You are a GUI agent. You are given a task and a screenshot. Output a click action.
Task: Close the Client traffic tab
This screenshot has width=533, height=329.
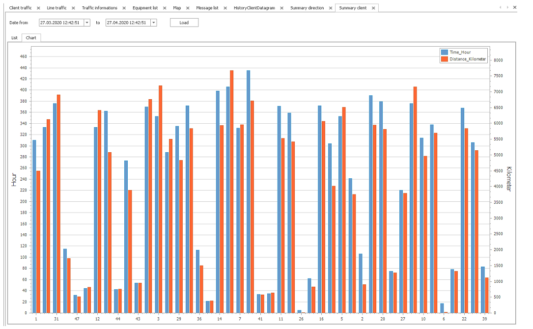click(38, 8)
